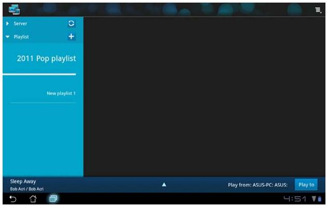Open the overflow menu icon at top right
The height and width of the screenshot is (206, 327).
(318, 10)
